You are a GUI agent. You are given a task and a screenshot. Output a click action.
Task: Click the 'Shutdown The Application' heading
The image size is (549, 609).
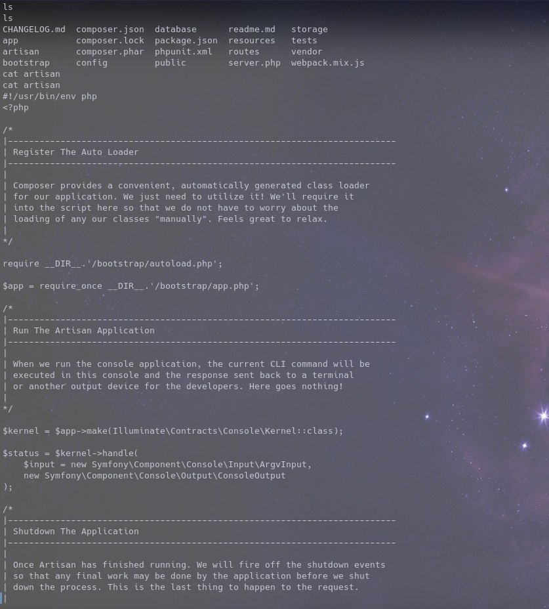(x=75, y=532)
